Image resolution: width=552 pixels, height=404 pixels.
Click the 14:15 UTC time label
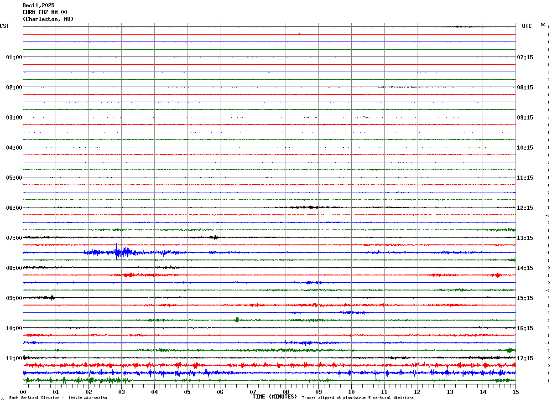[525, 268]
